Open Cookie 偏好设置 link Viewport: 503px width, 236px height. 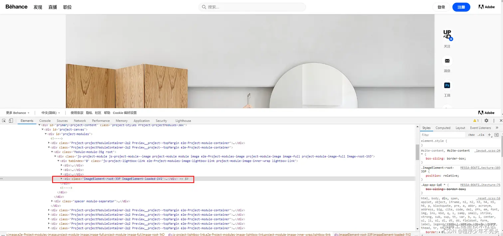(125, 113)
